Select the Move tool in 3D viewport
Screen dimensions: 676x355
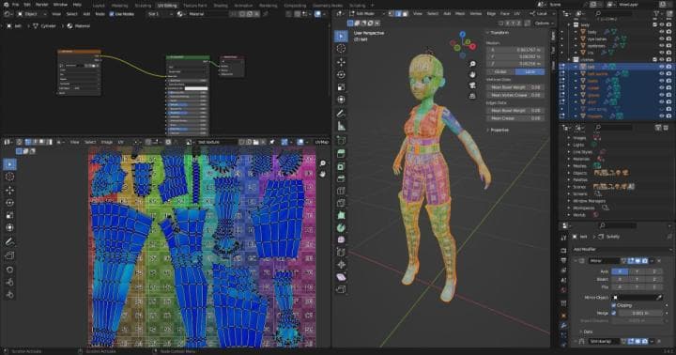tap(341, 62)
